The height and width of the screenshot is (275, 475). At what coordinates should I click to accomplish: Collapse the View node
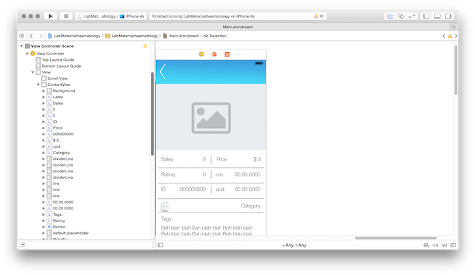(33, 72)
